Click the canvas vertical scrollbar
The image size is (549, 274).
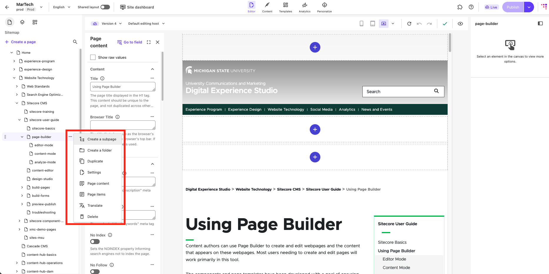click(x=450, y=43)
